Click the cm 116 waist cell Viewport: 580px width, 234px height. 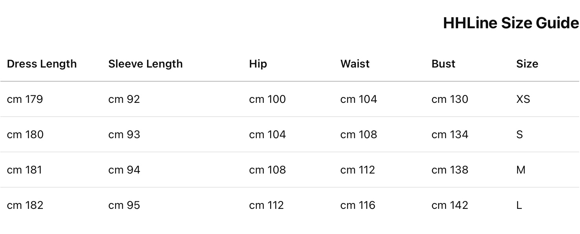pyautogui.click(x=358, y=205)
